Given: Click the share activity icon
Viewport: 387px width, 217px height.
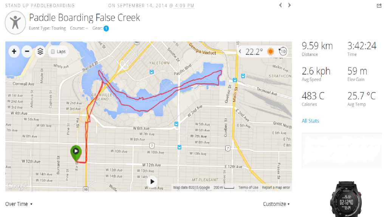Looking at the screenshot, I should [379, 6].
